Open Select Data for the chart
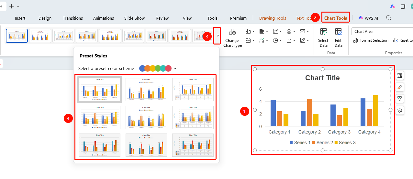Image resolution: width=413 pixels, height=179 pixels. [323, 38]
